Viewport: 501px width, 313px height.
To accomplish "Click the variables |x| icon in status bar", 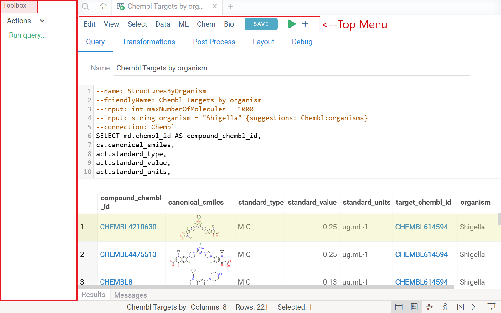I will (x=460, y=307).
